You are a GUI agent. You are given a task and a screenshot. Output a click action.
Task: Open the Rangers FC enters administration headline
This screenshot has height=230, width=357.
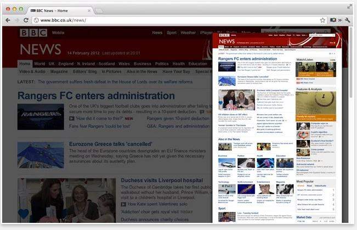point(96,96)
